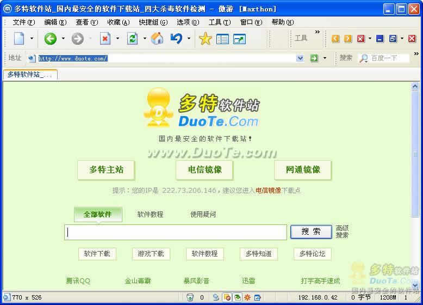Screen dimensions: 423x305
Task: Click the magnifier icon in the search box
Action: (364, 58)
